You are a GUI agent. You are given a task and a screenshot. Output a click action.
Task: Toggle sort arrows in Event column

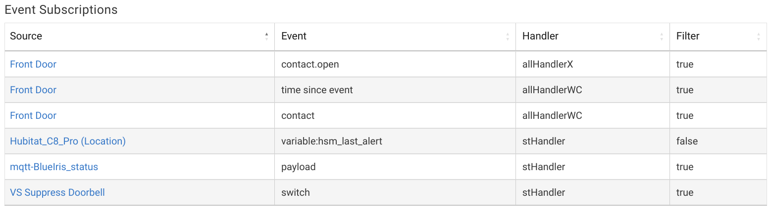click(508, 36)
